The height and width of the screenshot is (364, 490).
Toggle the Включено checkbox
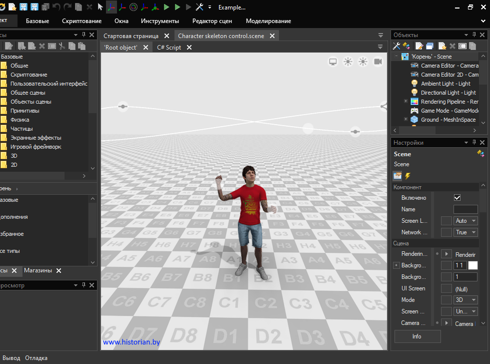(x=457, y=198)
